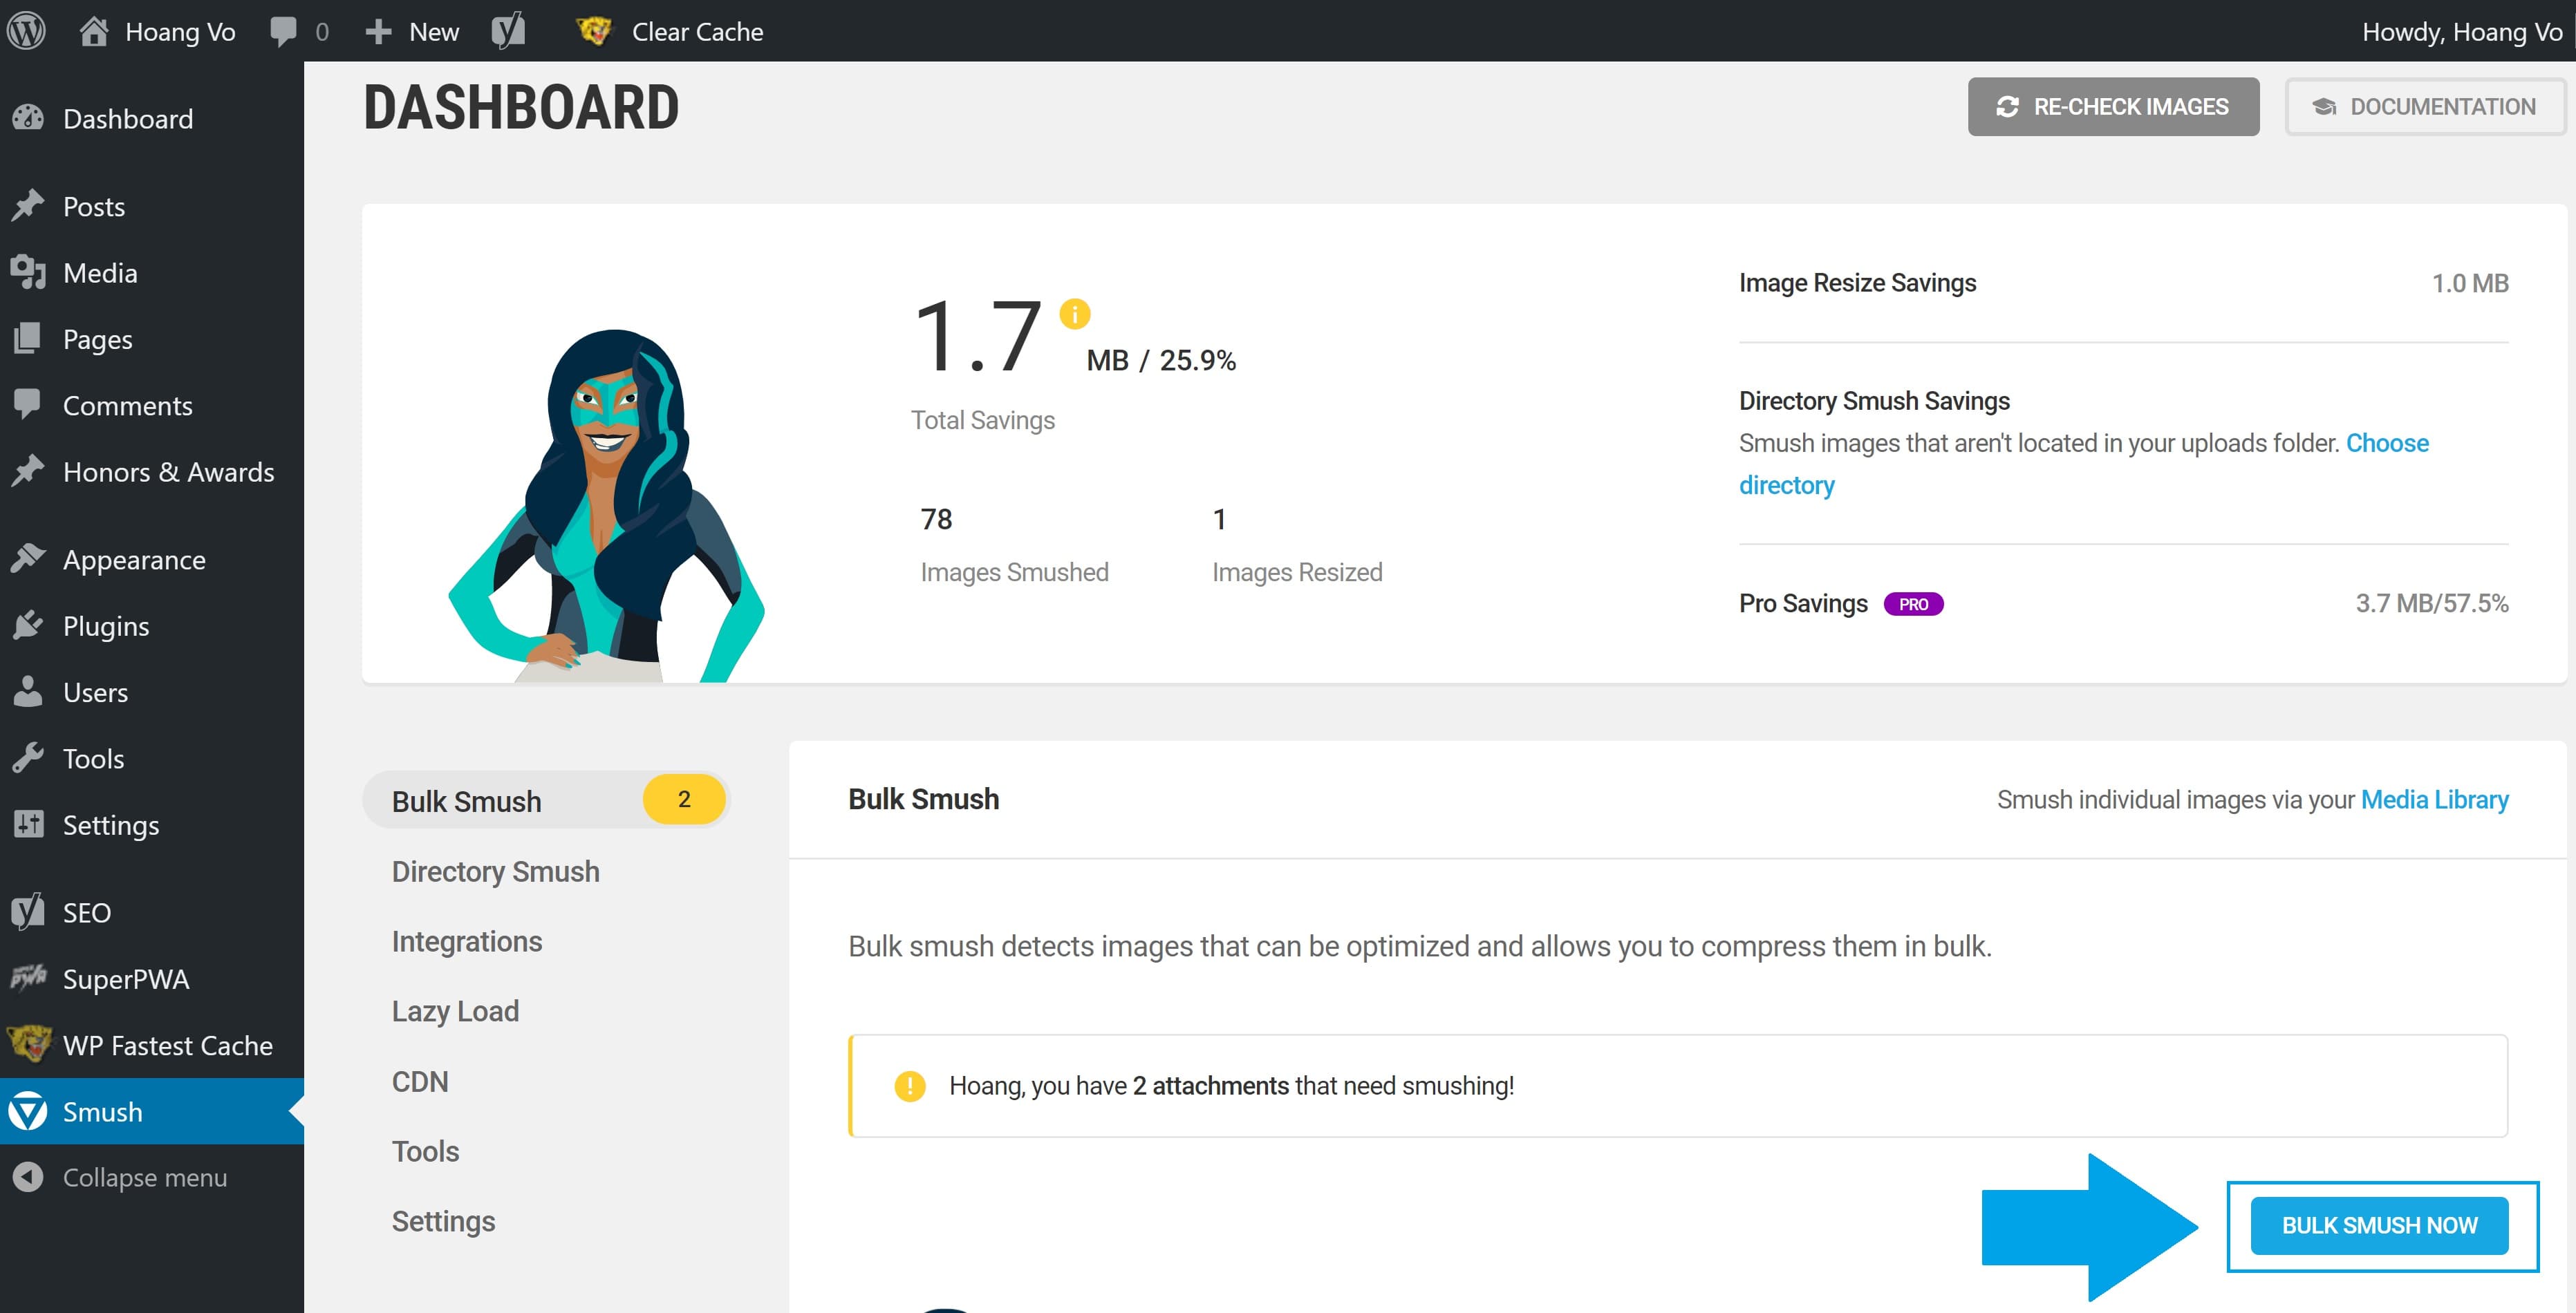Open the Plugins menu item
The width and height of the screenshot is (2576, 1313).
(152, 625)
